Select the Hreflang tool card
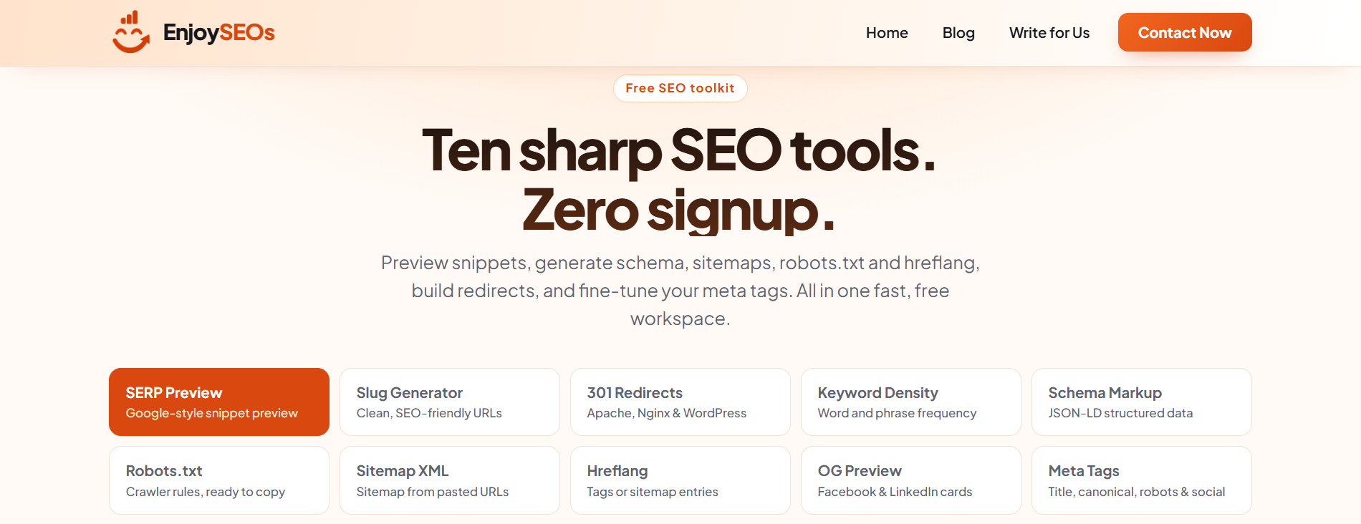The width and height of the screenshot is (1361, 524). click(x=680, y=480)
